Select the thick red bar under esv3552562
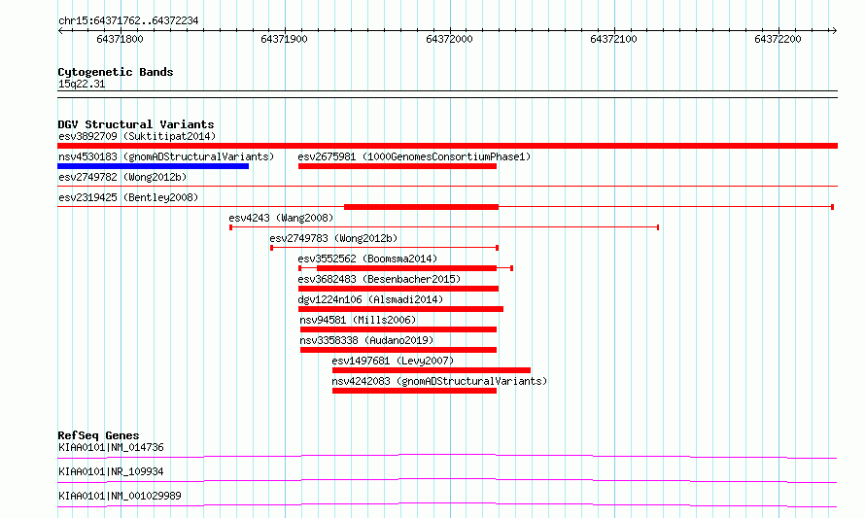The image size is (865, 518). click(406, 268)
